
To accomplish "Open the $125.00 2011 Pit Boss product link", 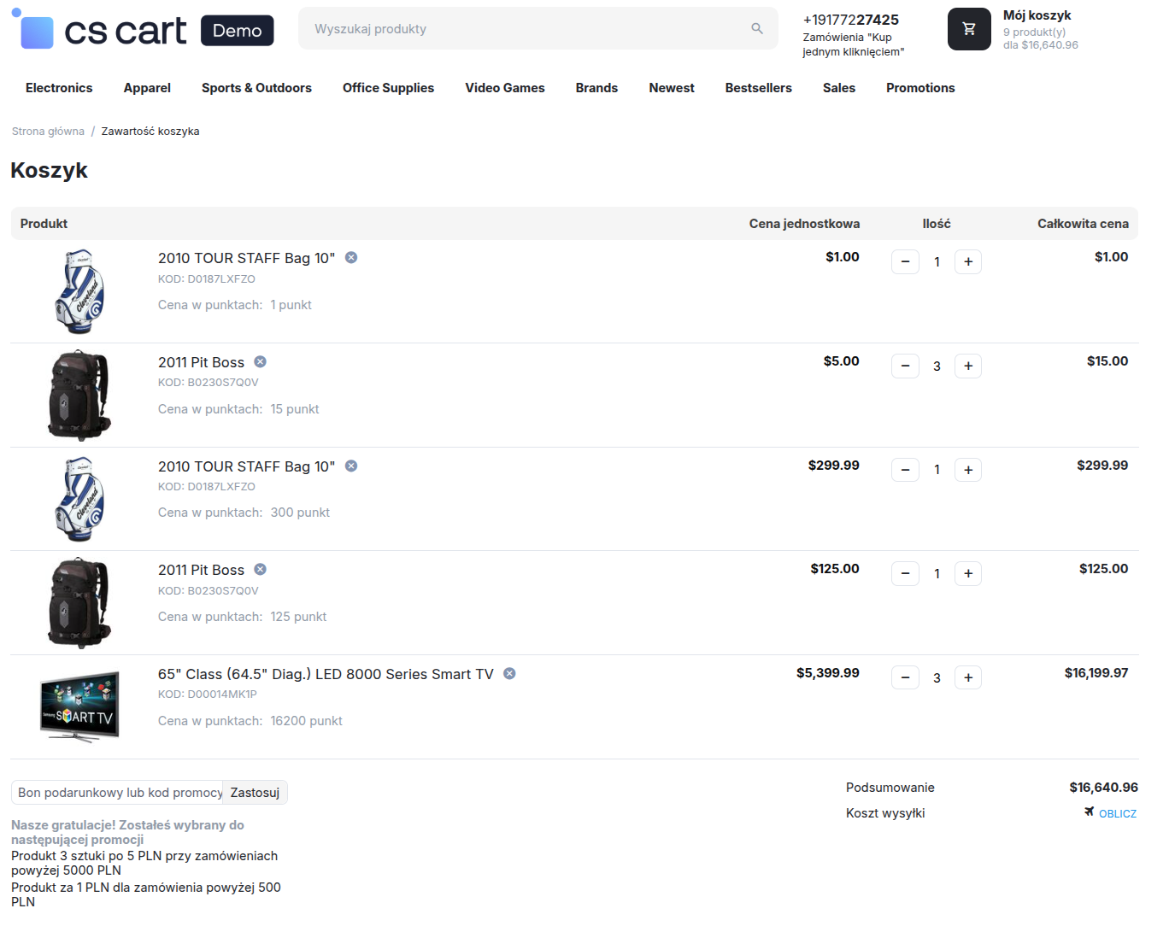I will pos(201,570).
